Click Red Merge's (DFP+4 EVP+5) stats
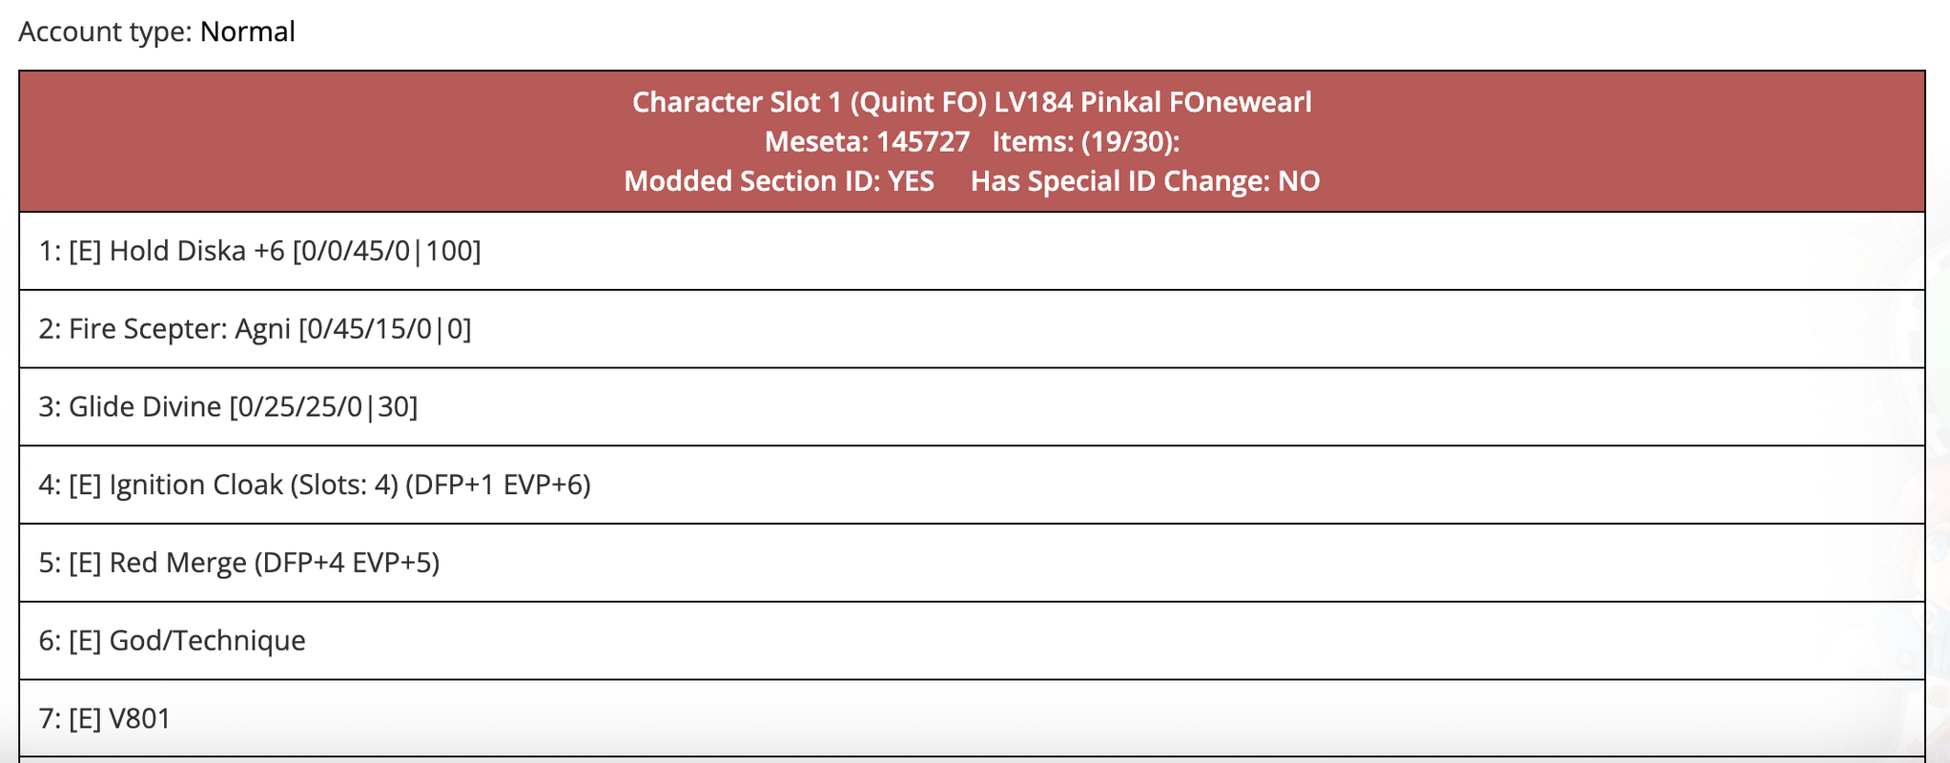This screenshot has width=1950, height=763. click(x=347, y=563)
